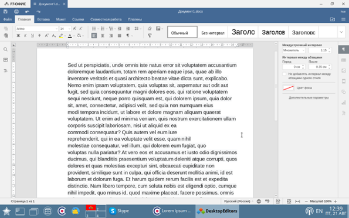Open the font size 14 dropdown
The height and width of the screenshot is (218, 349).
69,29
